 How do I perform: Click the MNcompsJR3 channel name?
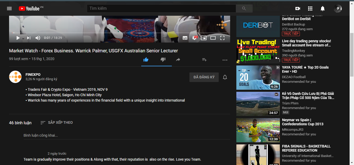click(x=293, y=130)
